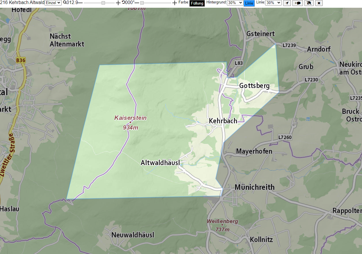Add a comment bubble
This screenshot has width=362, height=254.
[298, 3]
